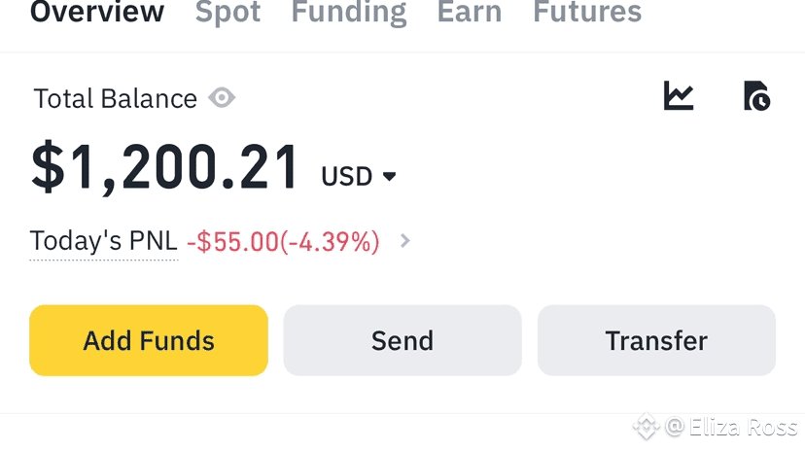
Task: Switch to the Overview tab
Action: [97, 14]
